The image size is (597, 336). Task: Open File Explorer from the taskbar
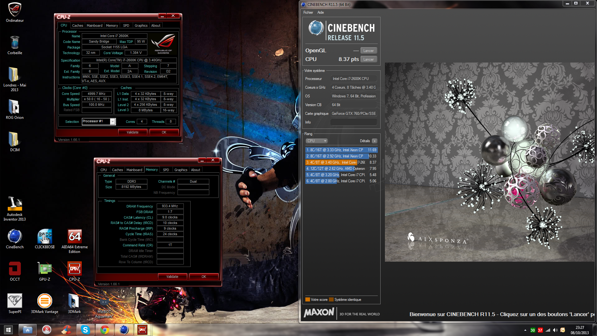tap(27, 330)
